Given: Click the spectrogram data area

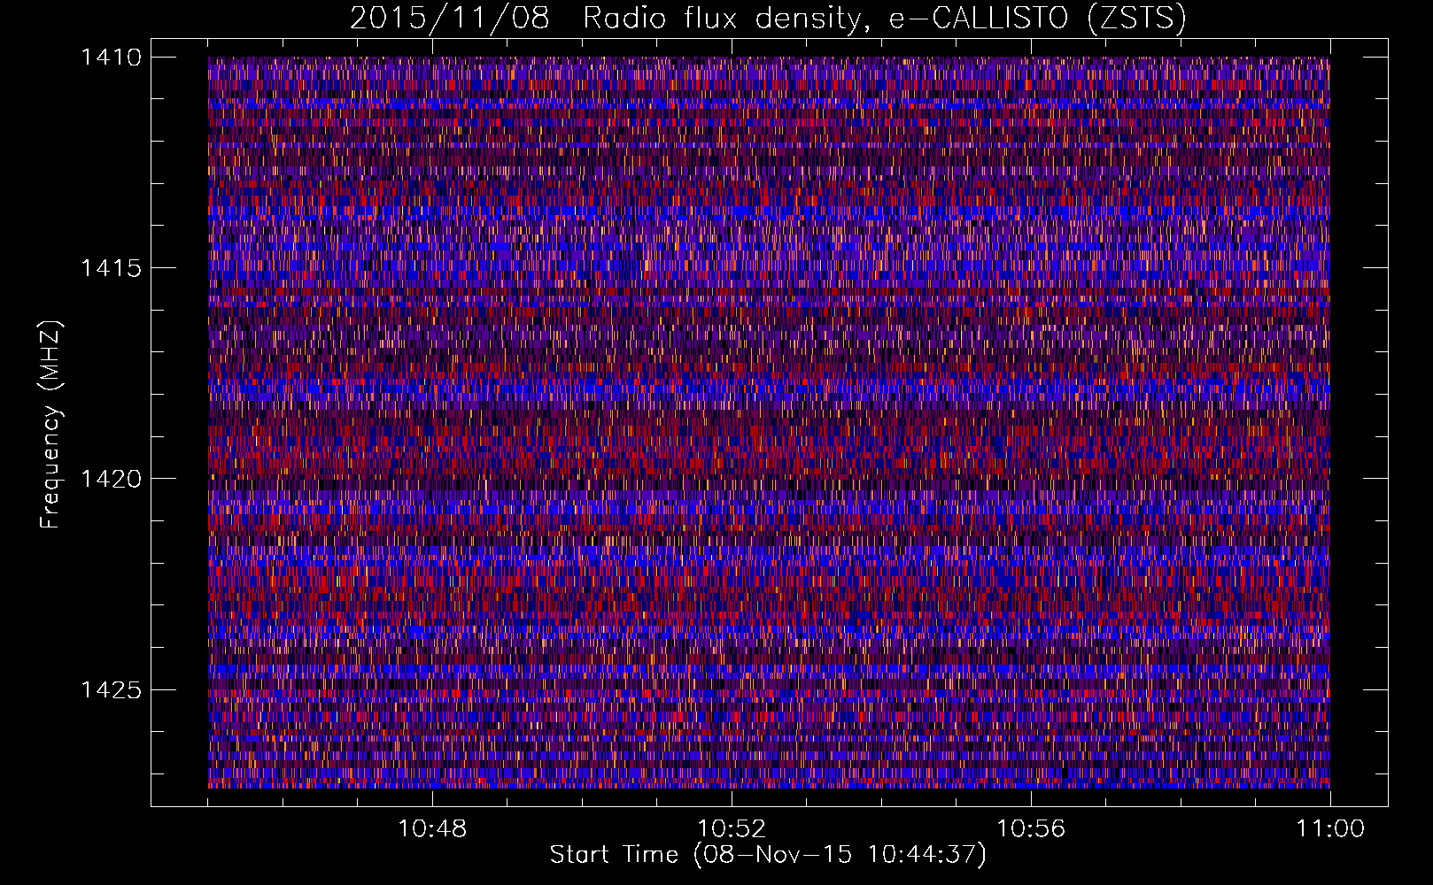Looking at the screenshot, I should pos(769,422).
